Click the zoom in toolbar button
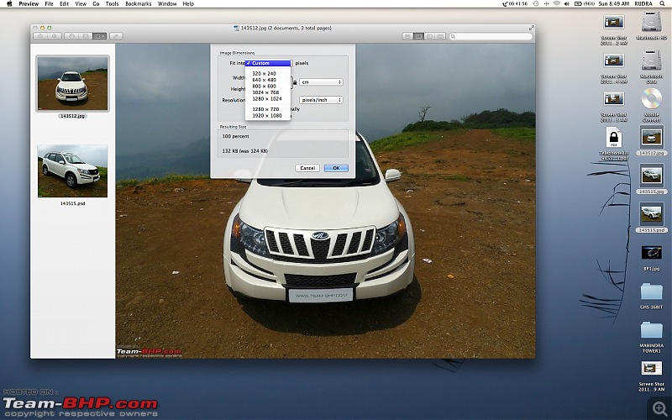 [55, 36]
